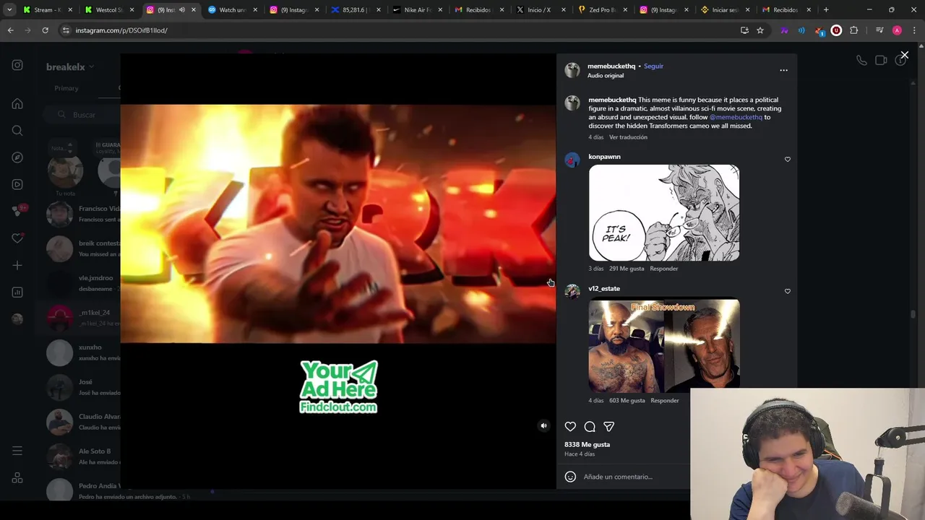Go back in browser history
This screenshot has width=925, height=520.
coord(10,30)
